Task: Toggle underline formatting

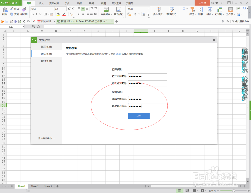Action: (x=40, y=14)
